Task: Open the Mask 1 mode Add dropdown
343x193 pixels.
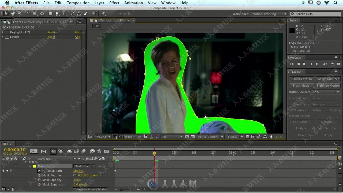Action: tap(81, 166)
